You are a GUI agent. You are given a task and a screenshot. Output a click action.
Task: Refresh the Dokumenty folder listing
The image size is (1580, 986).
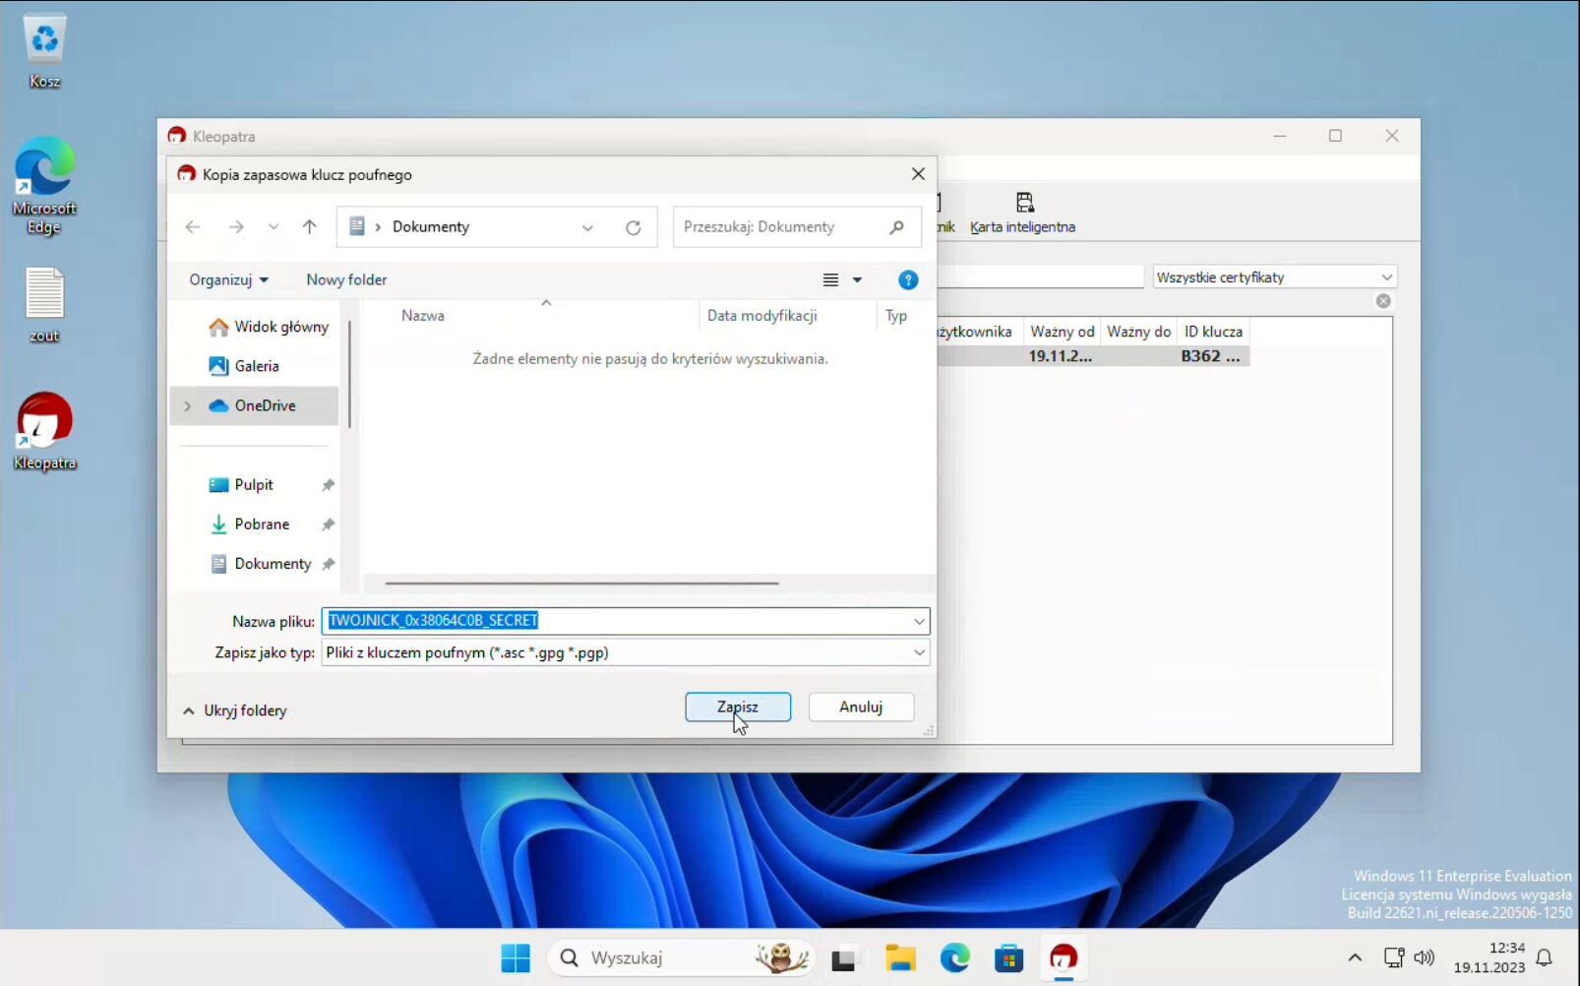[x=633, y=227]
